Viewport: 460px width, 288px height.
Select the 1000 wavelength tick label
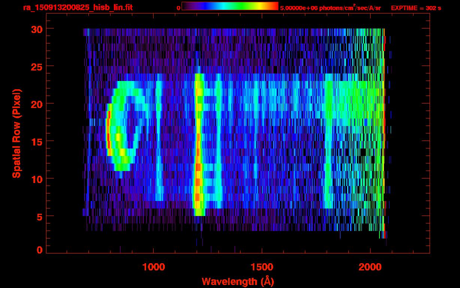[x=154, y=267]
